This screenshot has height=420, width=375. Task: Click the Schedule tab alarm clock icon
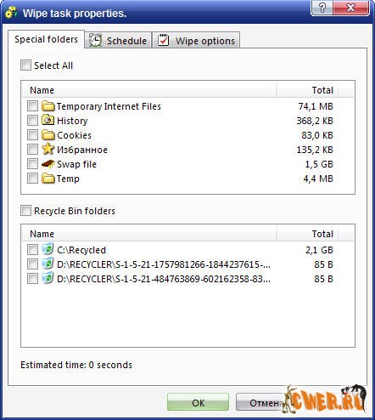(96, 40)
